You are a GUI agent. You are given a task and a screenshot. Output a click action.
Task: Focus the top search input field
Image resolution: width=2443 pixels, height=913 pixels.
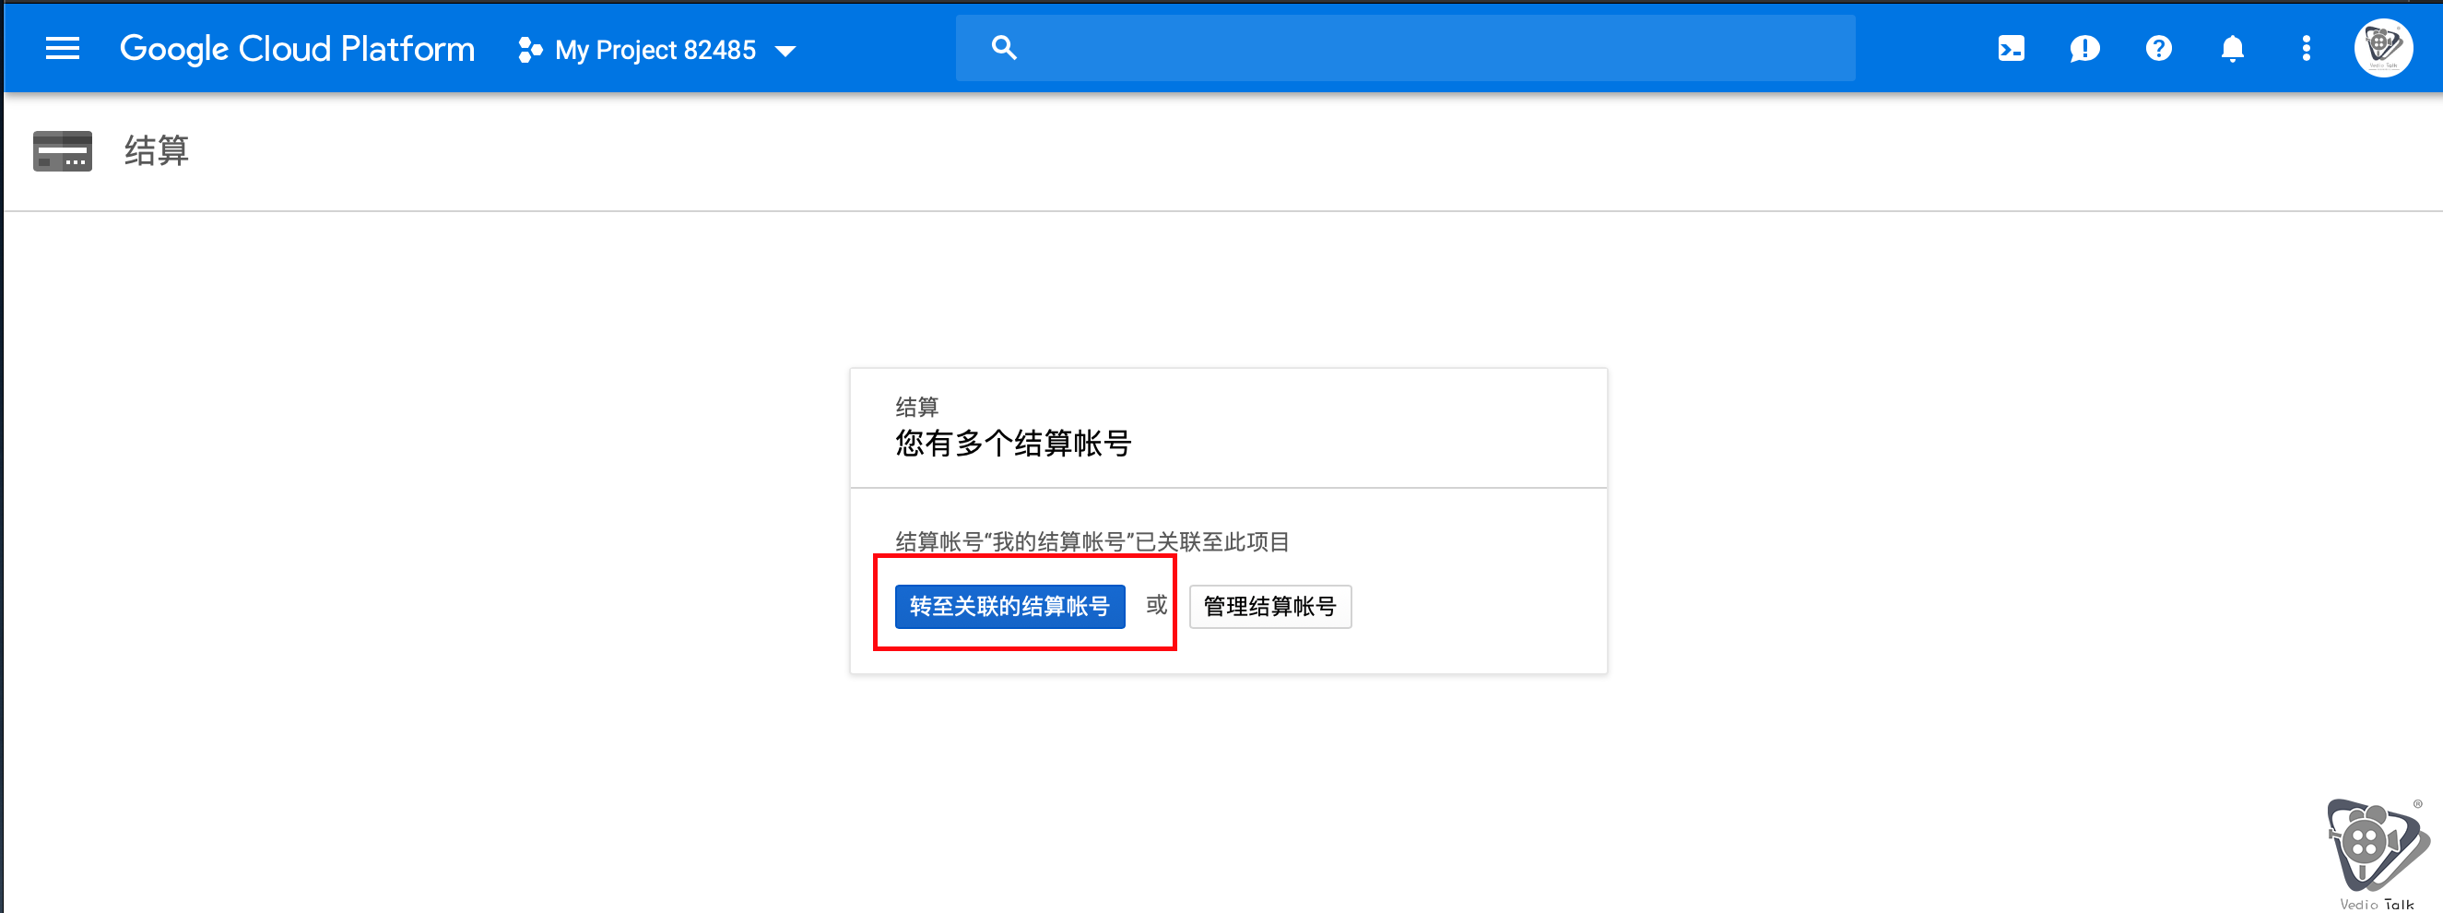click(x=1405, y=47)
